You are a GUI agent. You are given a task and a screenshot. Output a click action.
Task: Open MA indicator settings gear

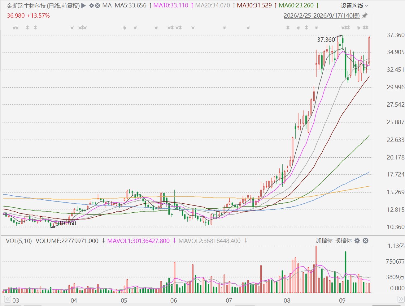click(91, 6)
